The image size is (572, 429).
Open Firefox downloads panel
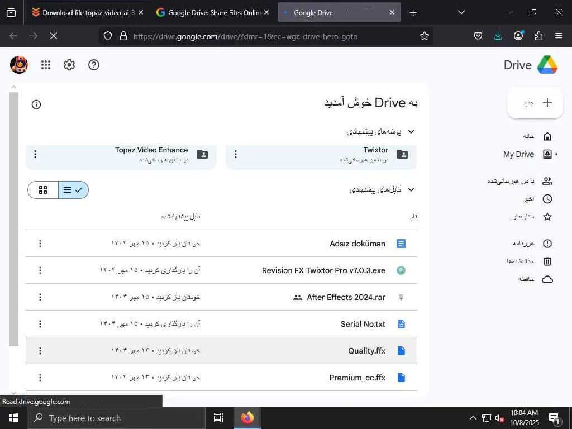point(498,36)
